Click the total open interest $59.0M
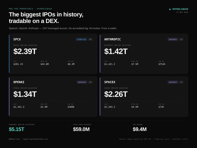 (x=81, y=129)
